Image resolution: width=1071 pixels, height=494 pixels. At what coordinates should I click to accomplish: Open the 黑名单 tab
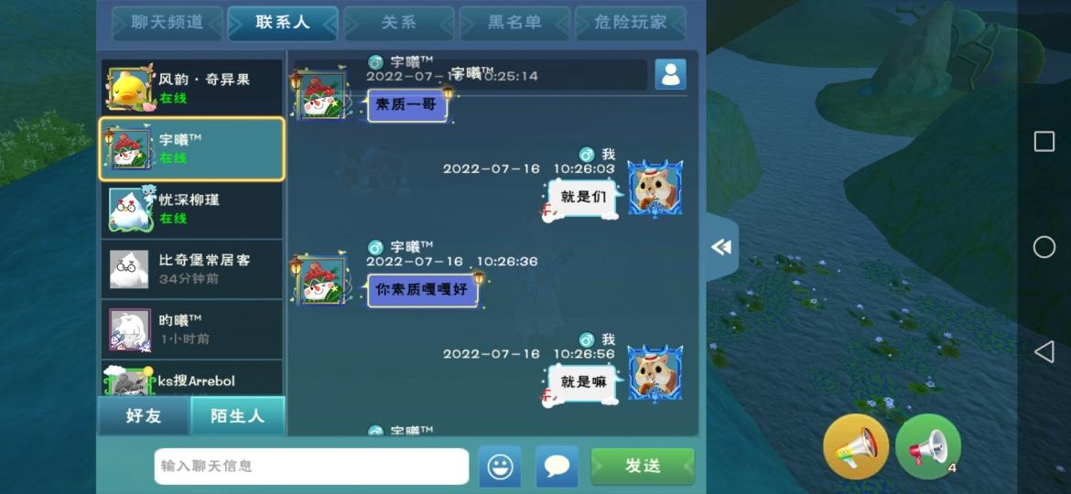pyautogui.click(x=514, y=23)
